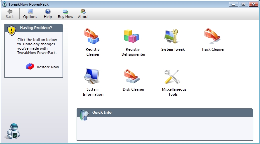Click the Registry Defragmenter text label

(133, 52)
